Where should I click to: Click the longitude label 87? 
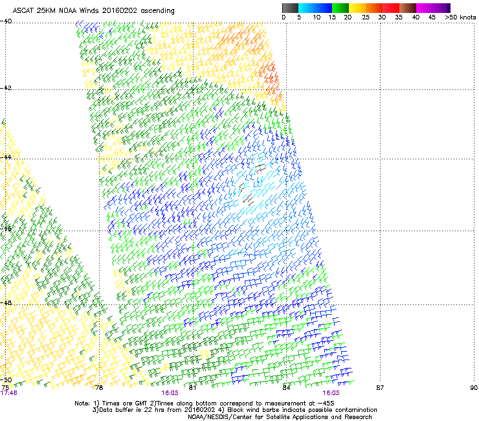click(380, 388)
